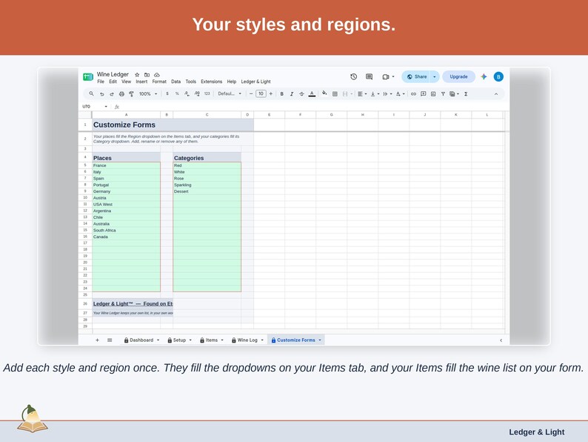Open the zoom 100% dropdown

(x=148, y=94)
